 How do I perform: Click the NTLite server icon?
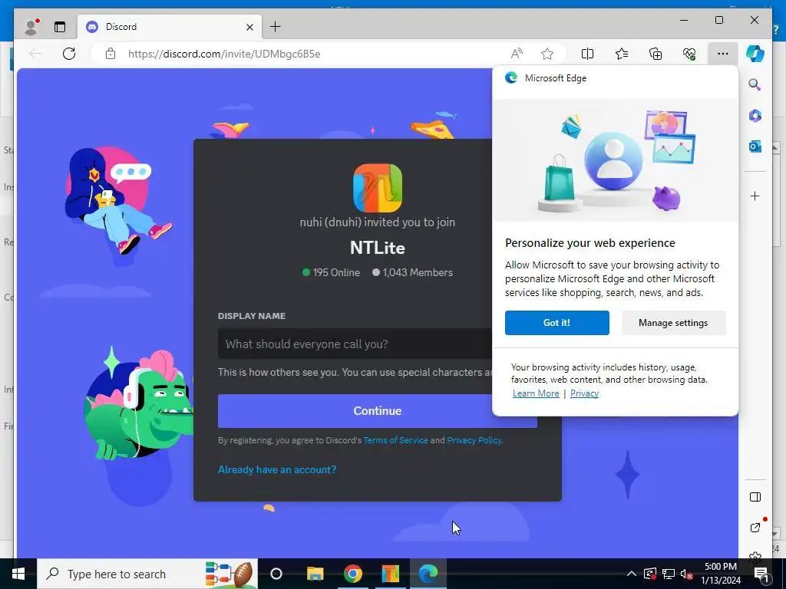tap(378, 188)
